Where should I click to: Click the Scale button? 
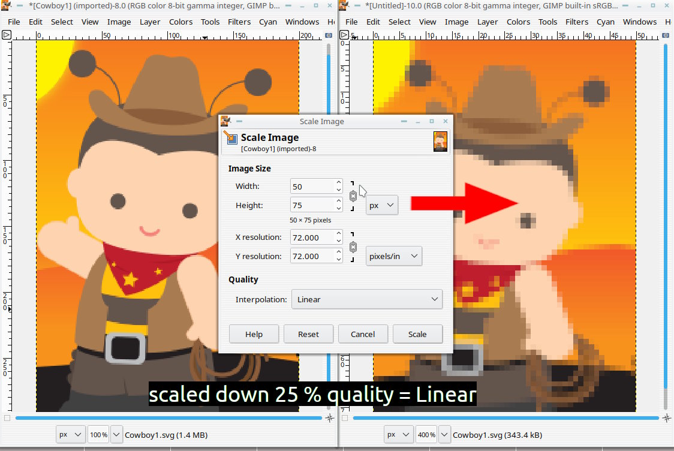coord(417,334)
